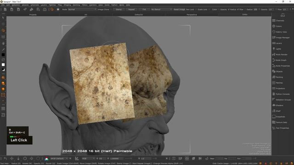294x165 pixels.
Task: Click the New project icon in toolbar
Action: (x=5, y=9)
